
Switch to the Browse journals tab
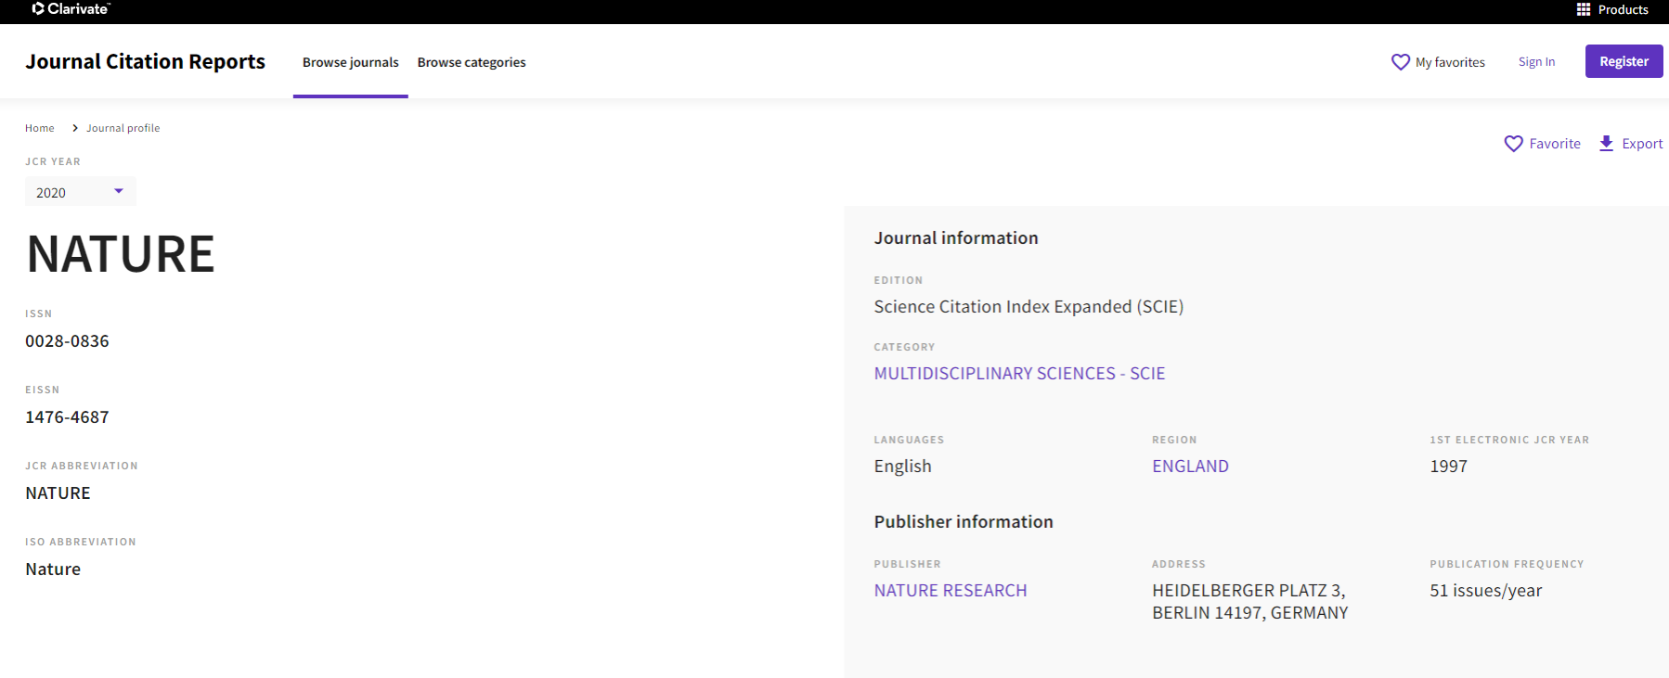click(350, 62)
